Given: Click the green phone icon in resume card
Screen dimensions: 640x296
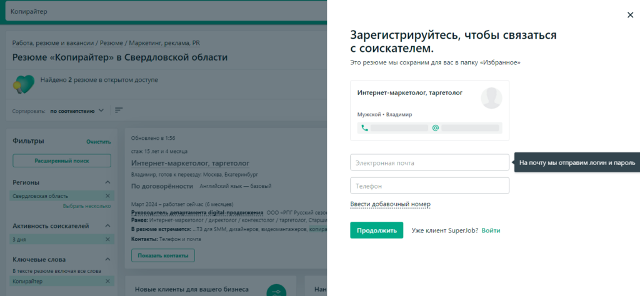Looking at the screenshot, I should [x=364, y=128].
